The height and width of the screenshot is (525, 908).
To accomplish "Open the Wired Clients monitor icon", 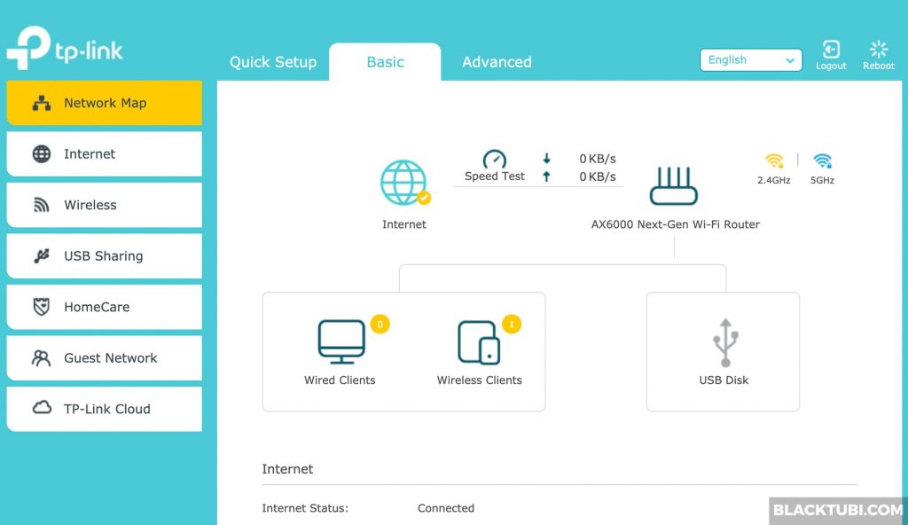I will pos(341,342).
